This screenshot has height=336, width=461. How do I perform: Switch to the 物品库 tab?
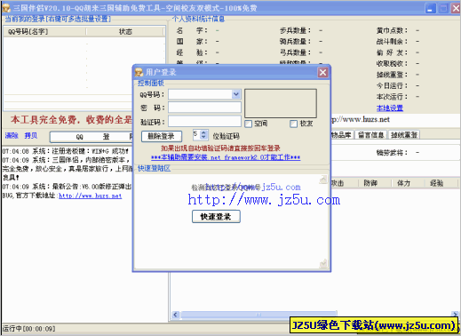[x=341, y=135]
